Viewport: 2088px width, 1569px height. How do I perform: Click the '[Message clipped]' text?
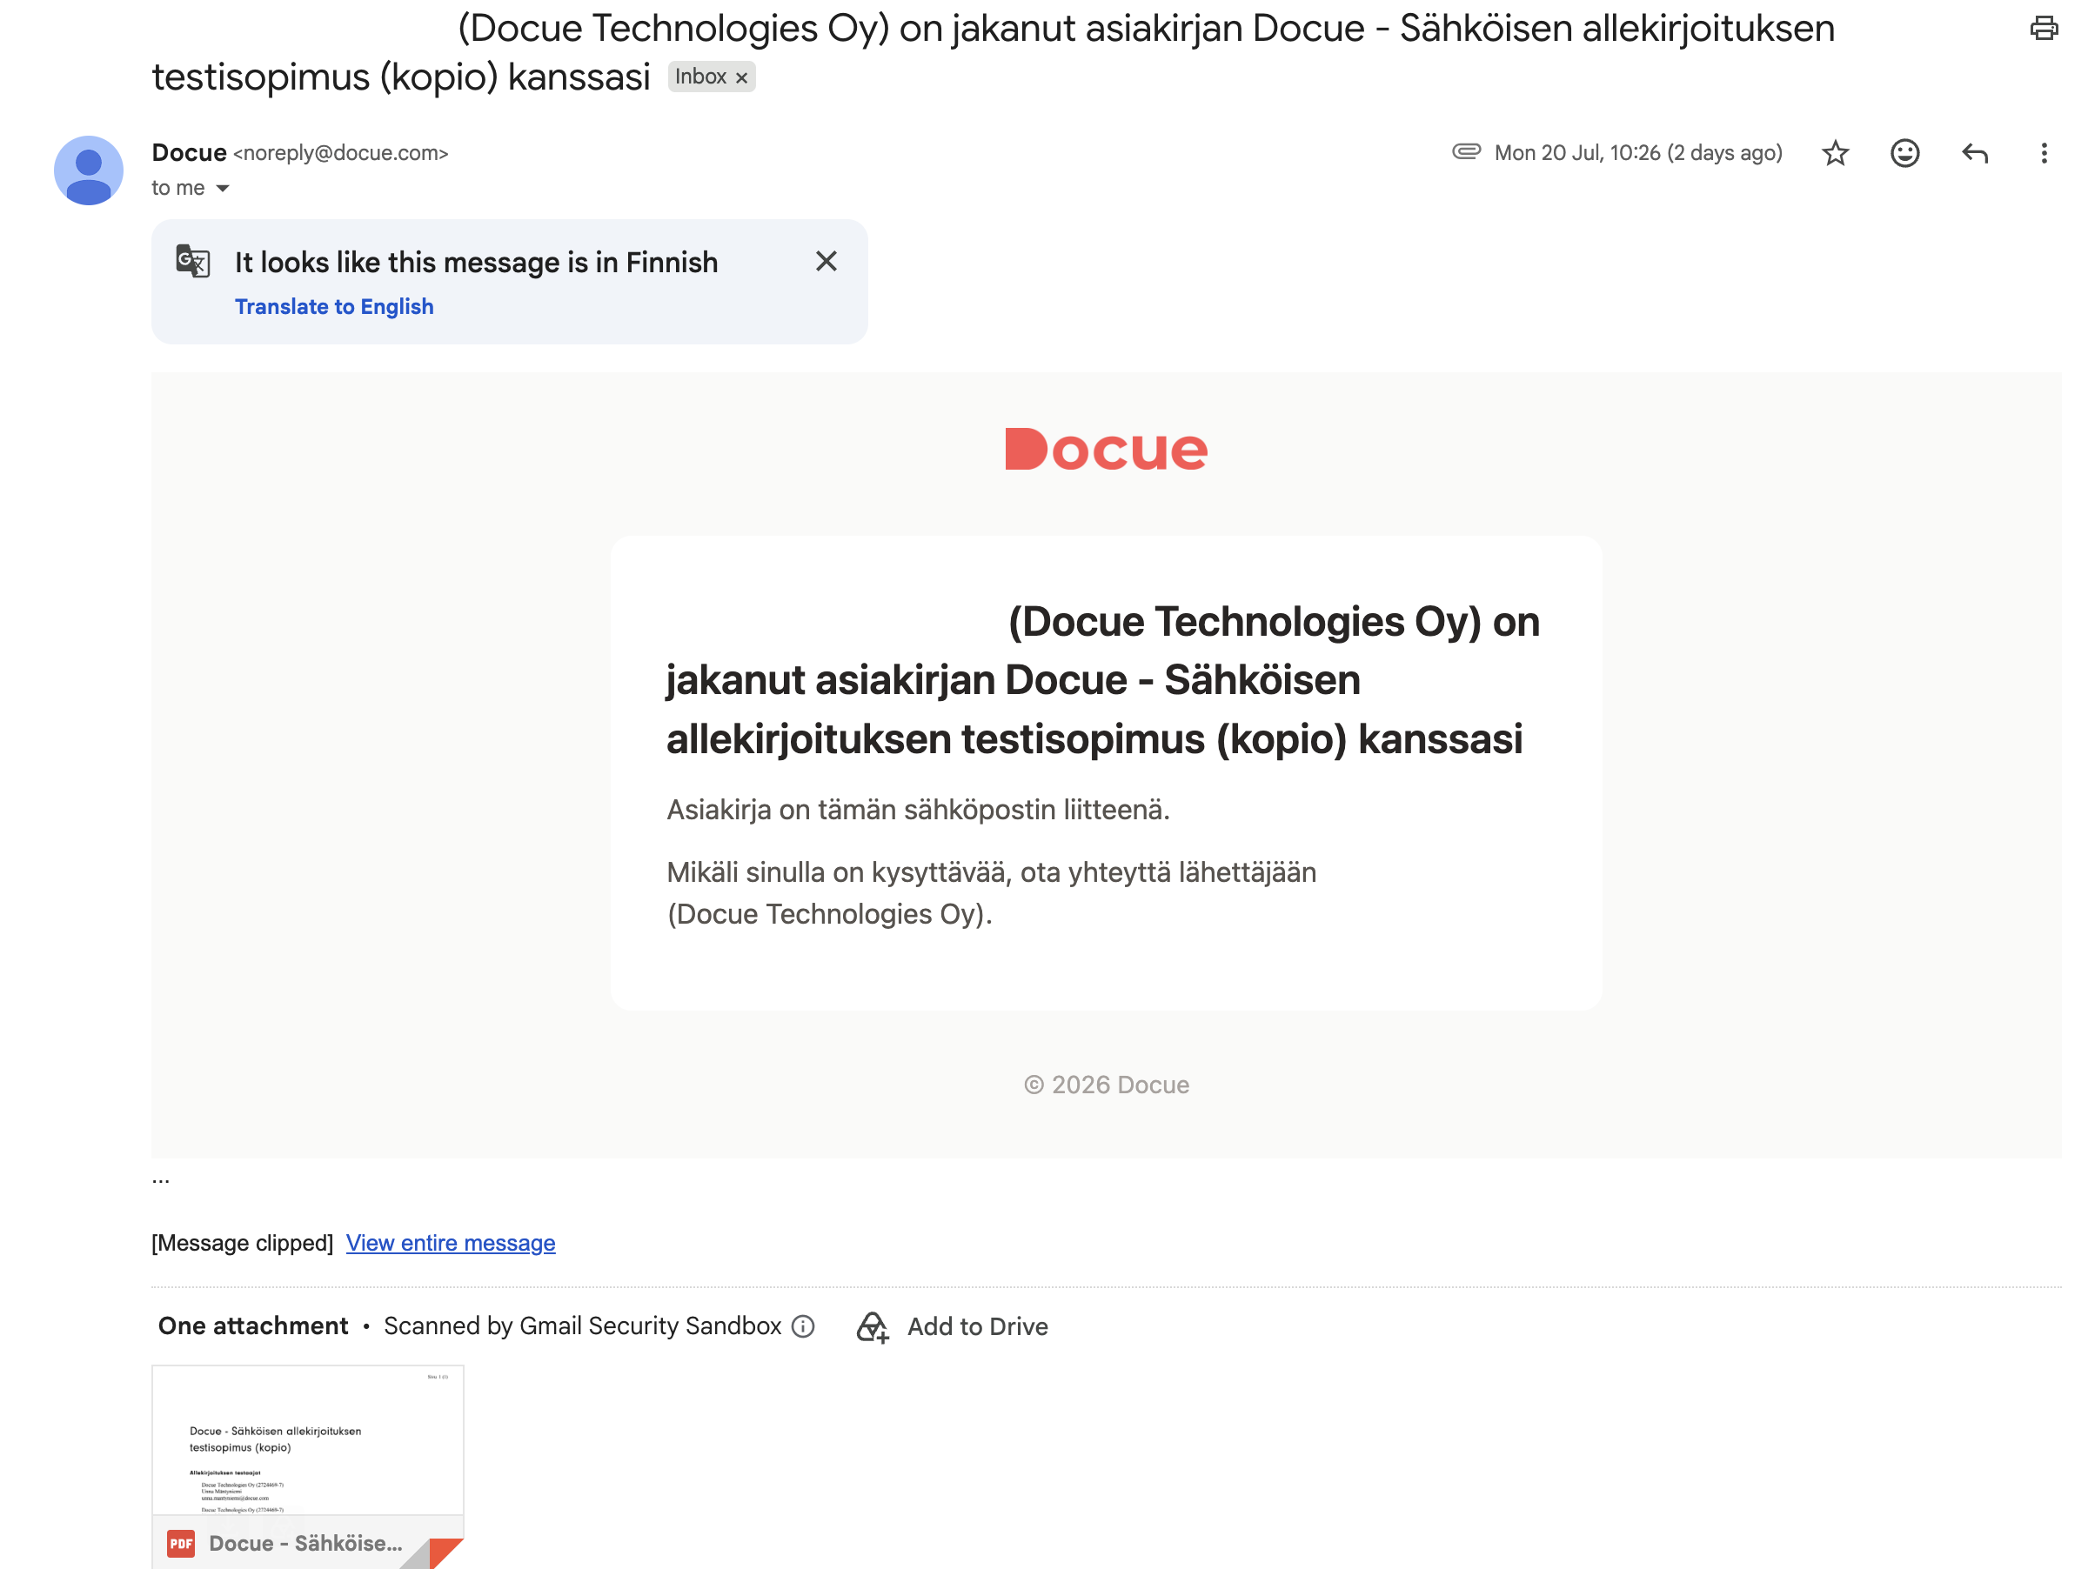pos(243,1243)
